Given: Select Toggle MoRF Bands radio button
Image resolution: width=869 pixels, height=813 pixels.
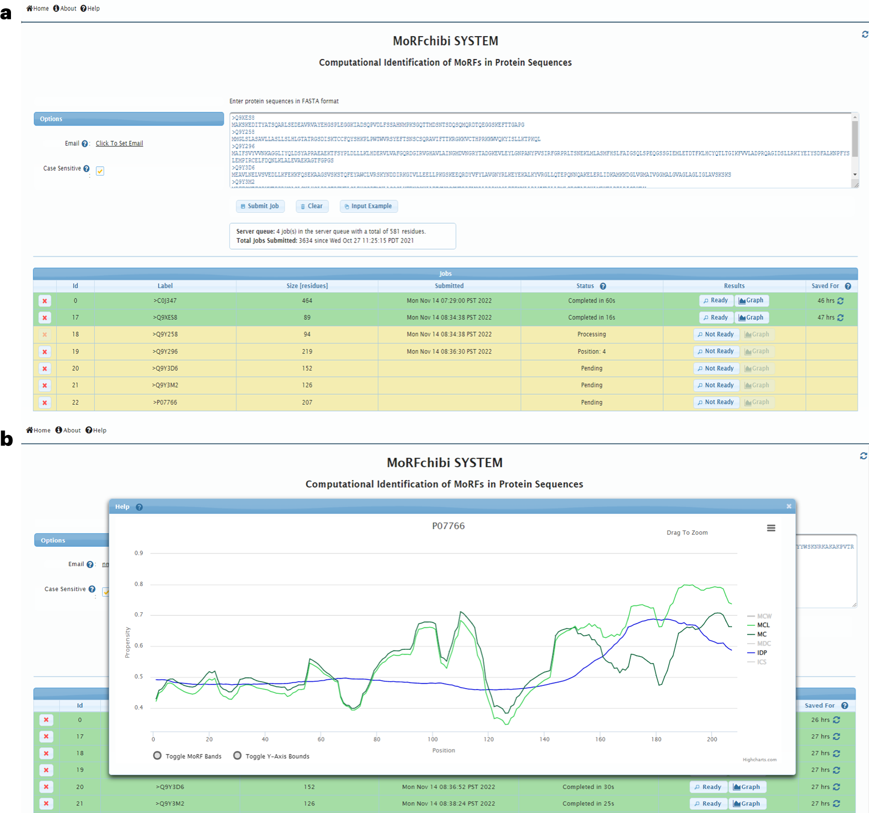Looking at the screenshot, I should tap(157, 755).
